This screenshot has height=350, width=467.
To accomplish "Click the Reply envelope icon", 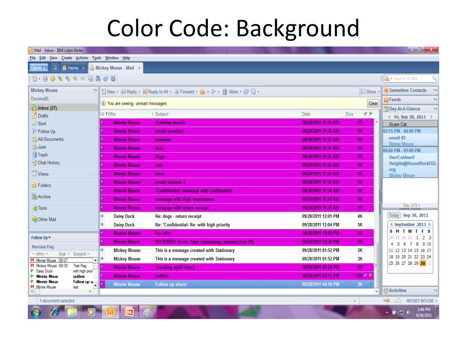I will coord(123,92).
